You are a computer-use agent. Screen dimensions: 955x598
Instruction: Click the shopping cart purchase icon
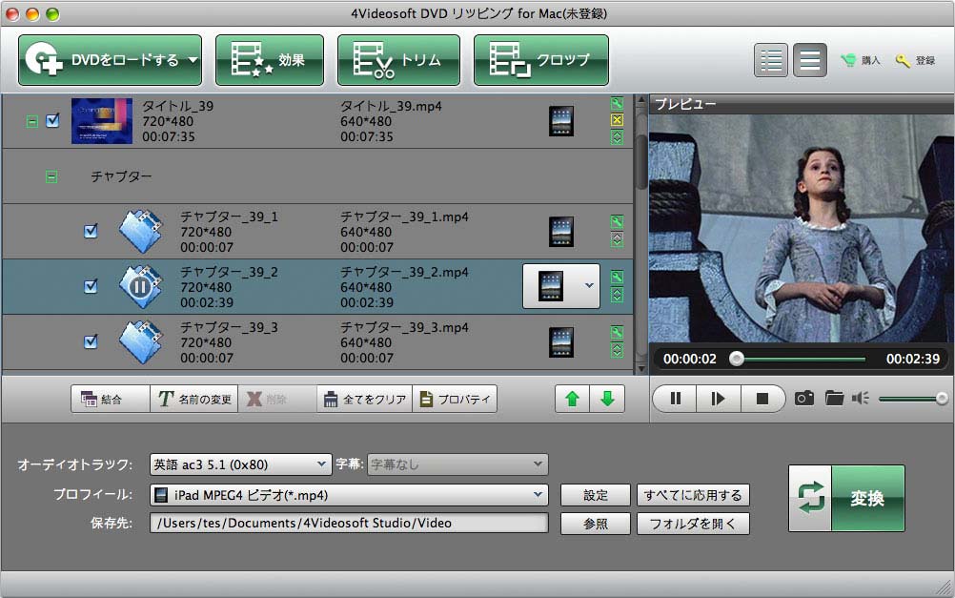(x=848, y=60)
